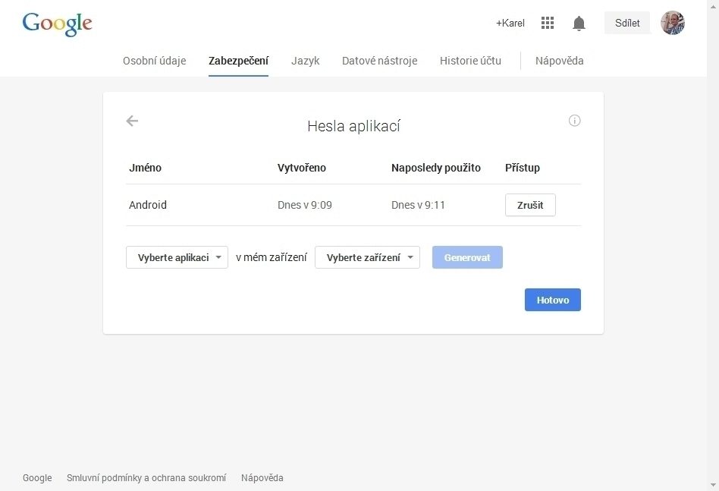The image size is (719, 491).
Task: Expand the Vyberte zařízení dropdown
Action: click(367, 257)
